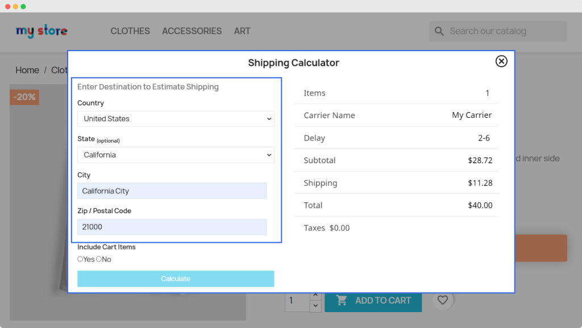Screen dimensions: 582x328
Task: Click the Search our catalog box
Action: pyautogui.click(x=503, y=31)
